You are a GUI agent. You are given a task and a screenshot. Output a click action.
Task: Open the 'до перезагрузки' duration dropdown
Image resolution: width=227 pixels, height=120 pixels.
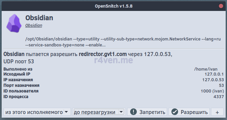pyautogui.click(x=99, y=112)
